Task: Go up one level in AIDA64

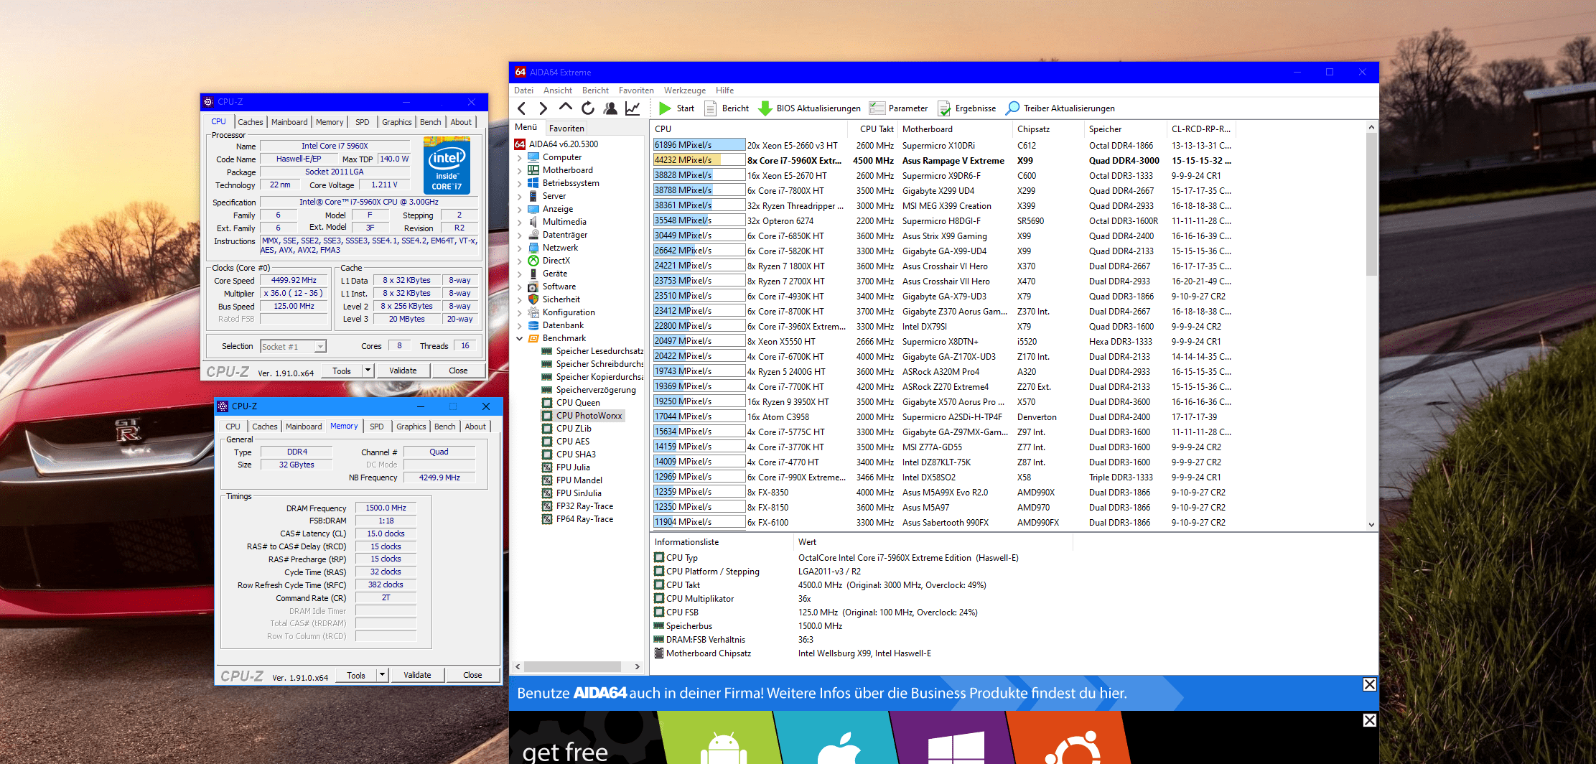Action: pos(566,108)
